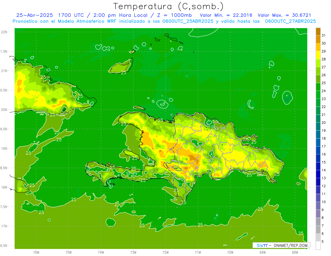331x256 pixels.
Task: Select the '25-Abr-2025' date text
Action: (35, 15)
